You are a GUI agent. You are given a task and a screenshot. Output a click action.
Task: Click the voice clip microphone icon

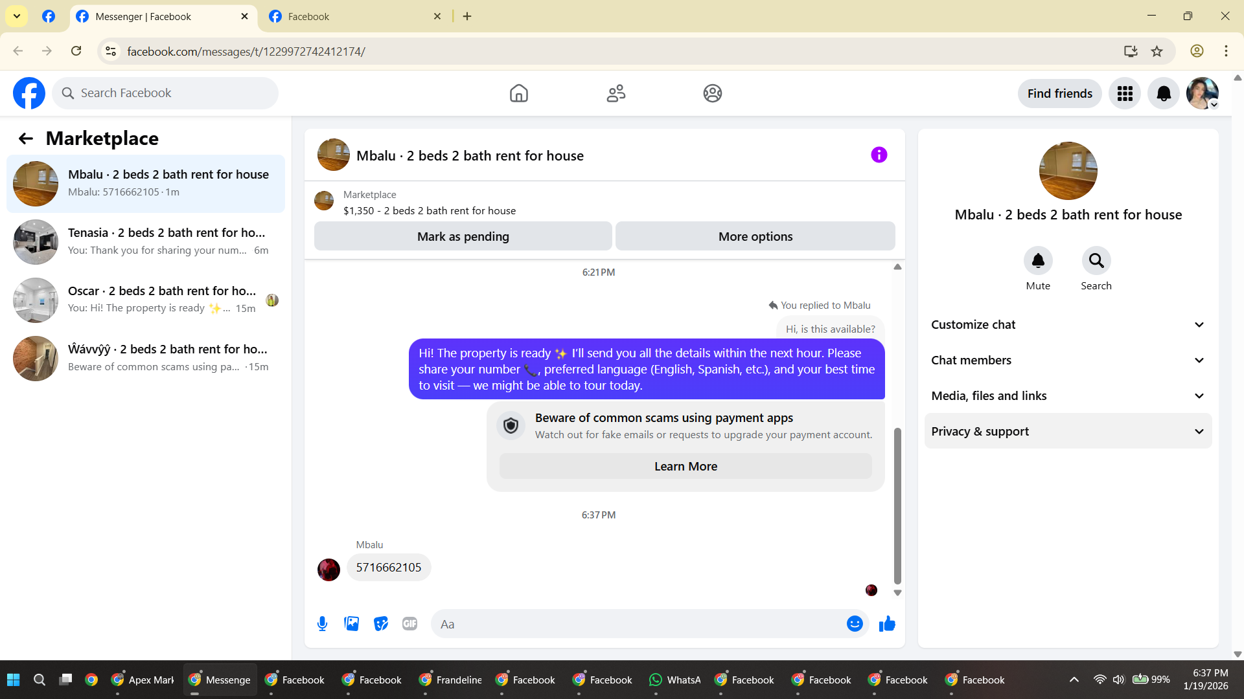pos(322,624)
